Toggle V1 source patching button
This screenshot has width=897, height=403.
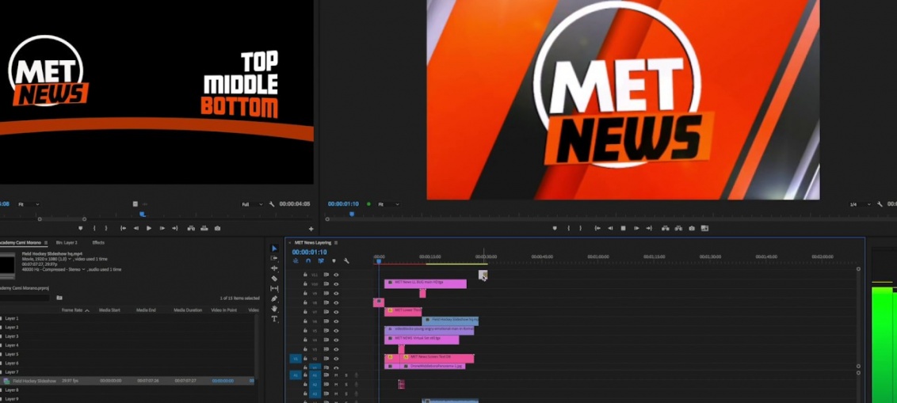pos(296,359)
